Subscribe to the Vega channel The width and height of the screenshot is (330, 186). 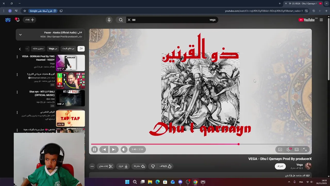(280, 166)
